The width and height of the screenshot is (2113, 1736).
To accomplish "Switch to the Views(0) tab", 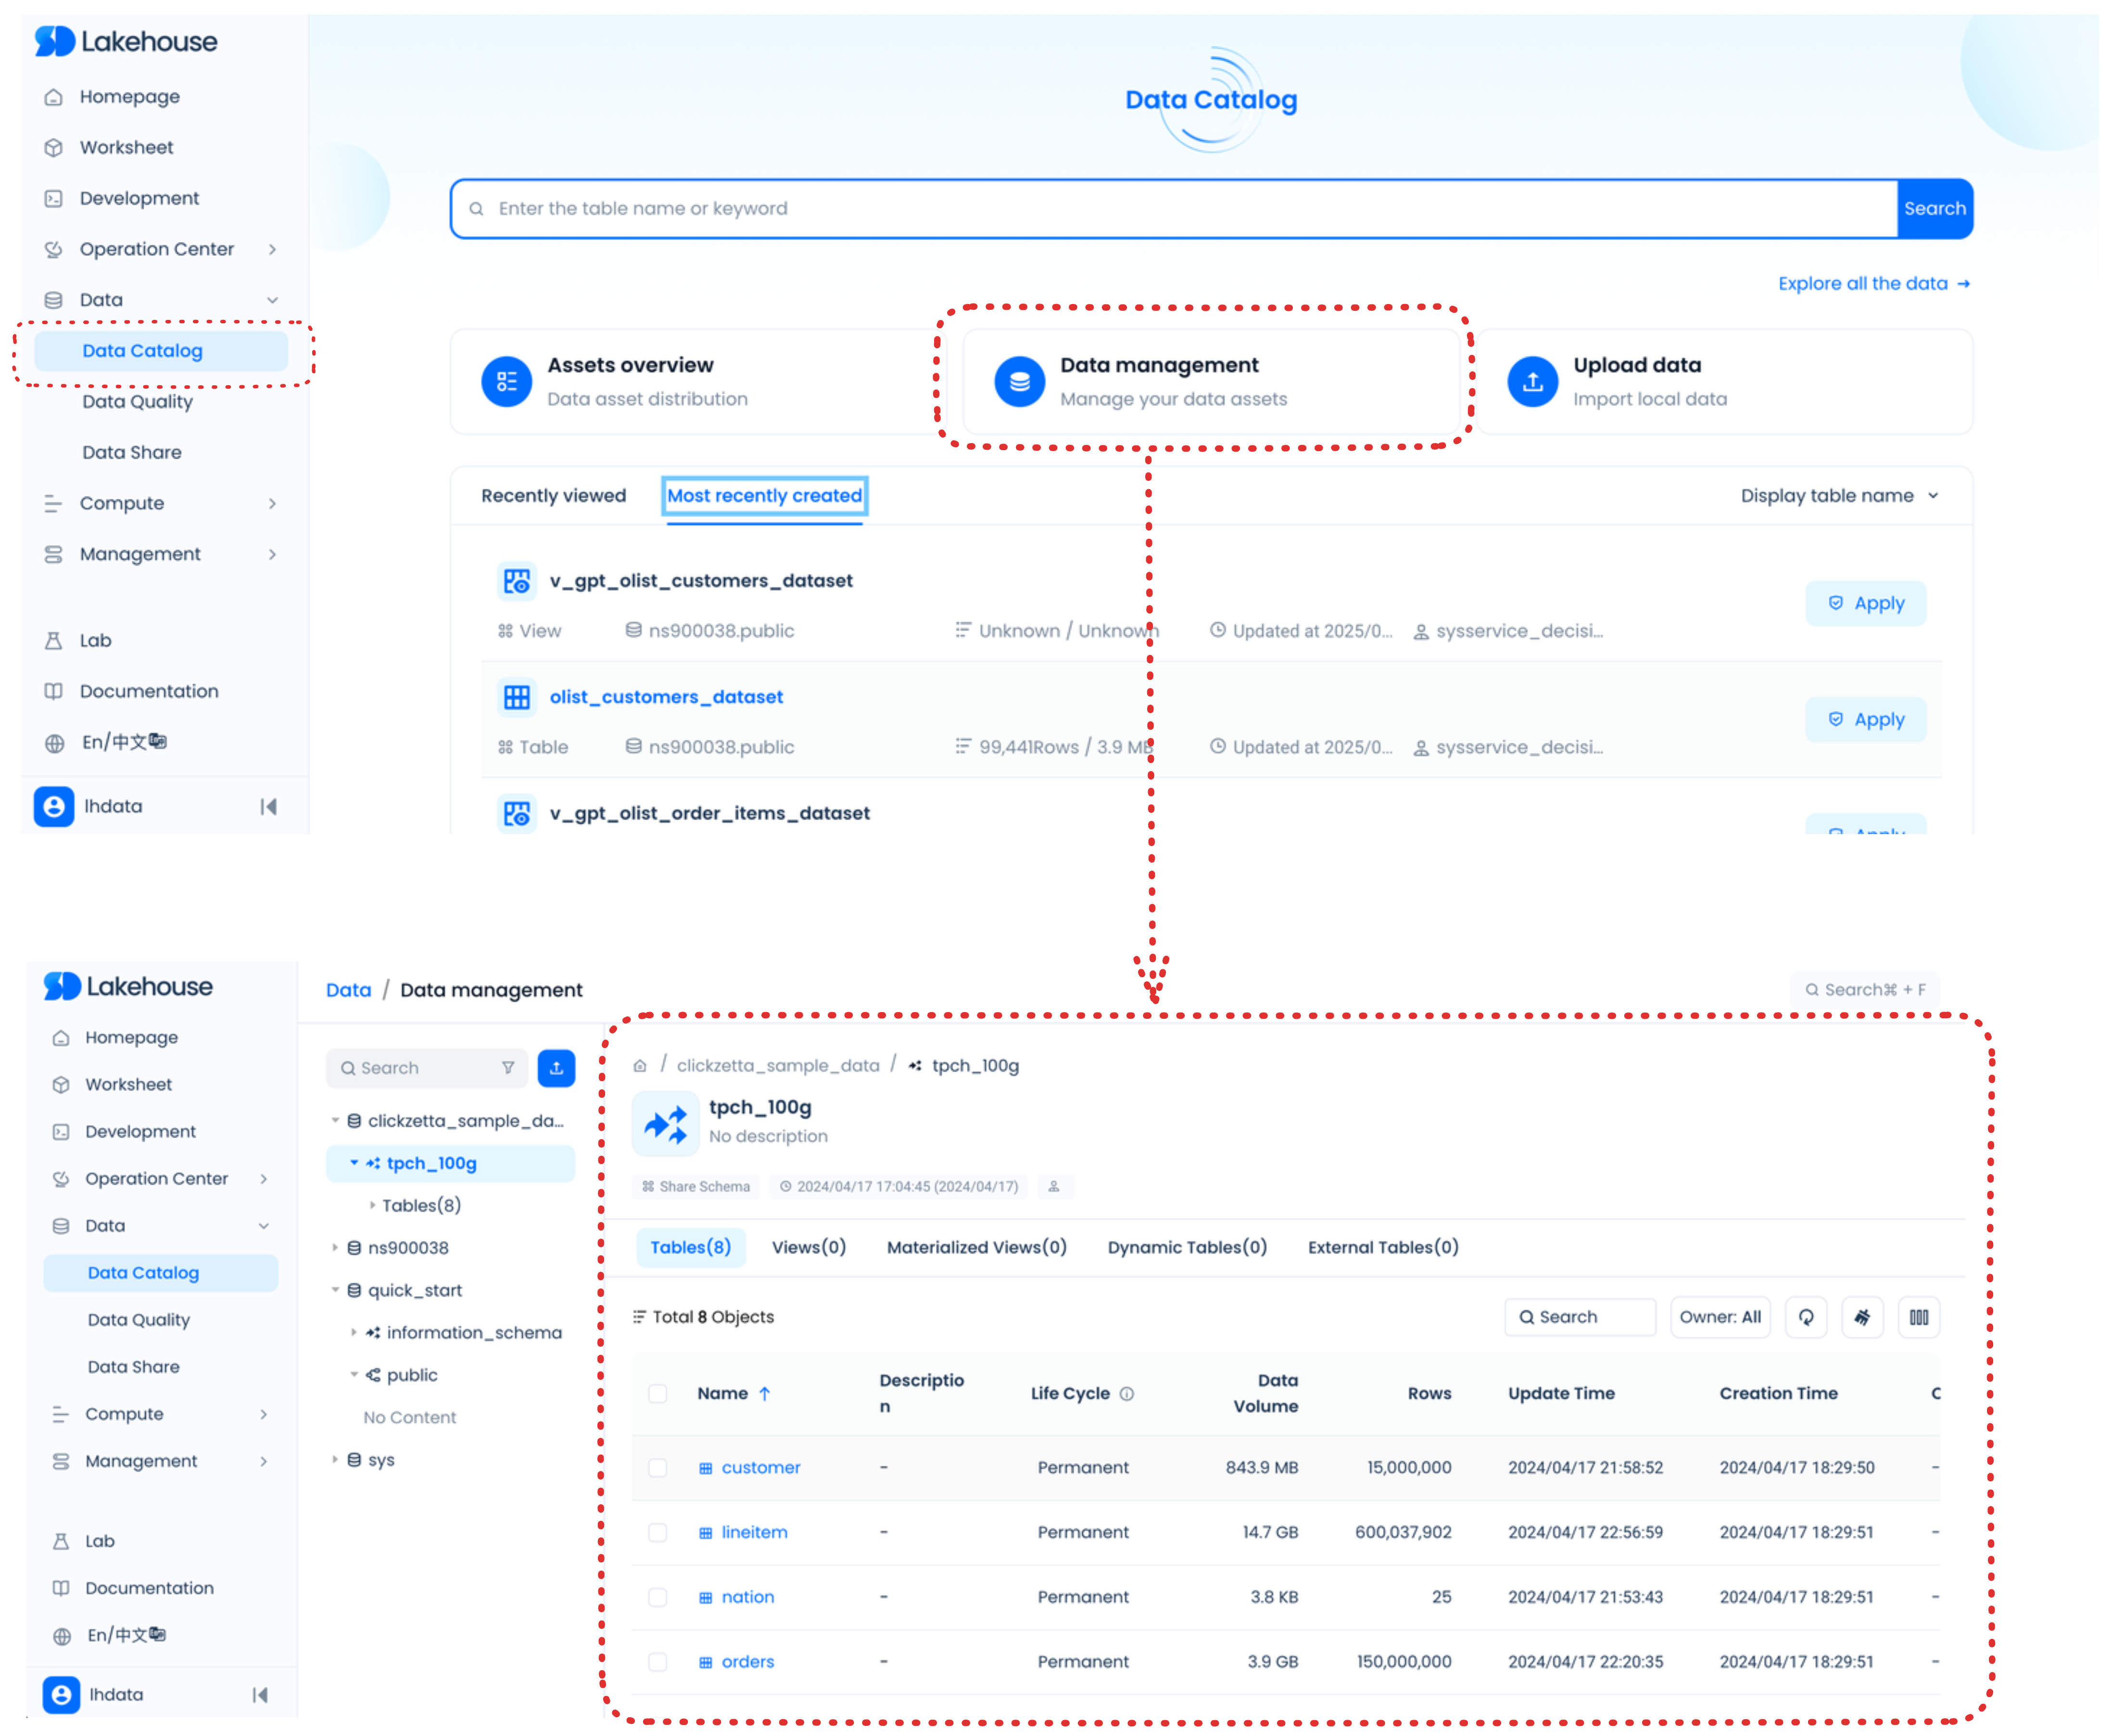I will pyautogui.click(x=808, y=1246).
